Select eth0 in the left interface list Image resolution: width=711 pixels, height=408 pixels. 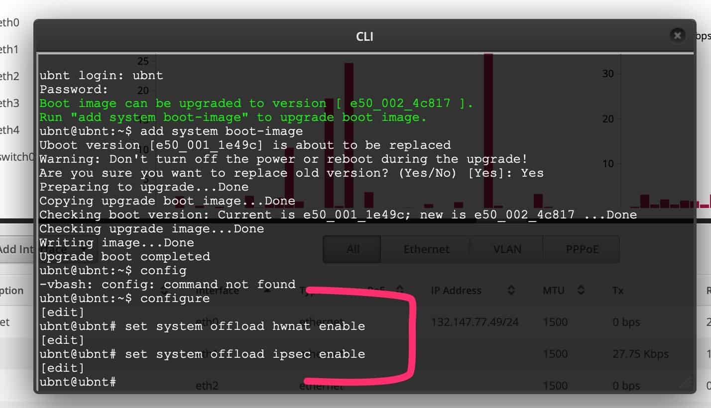9,22
